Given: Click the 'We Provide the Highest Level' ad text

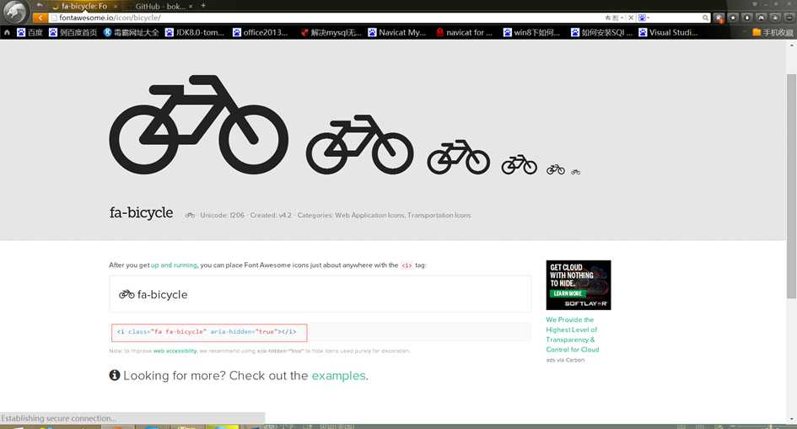Looking at the screenshot, I should click(573, 335).
